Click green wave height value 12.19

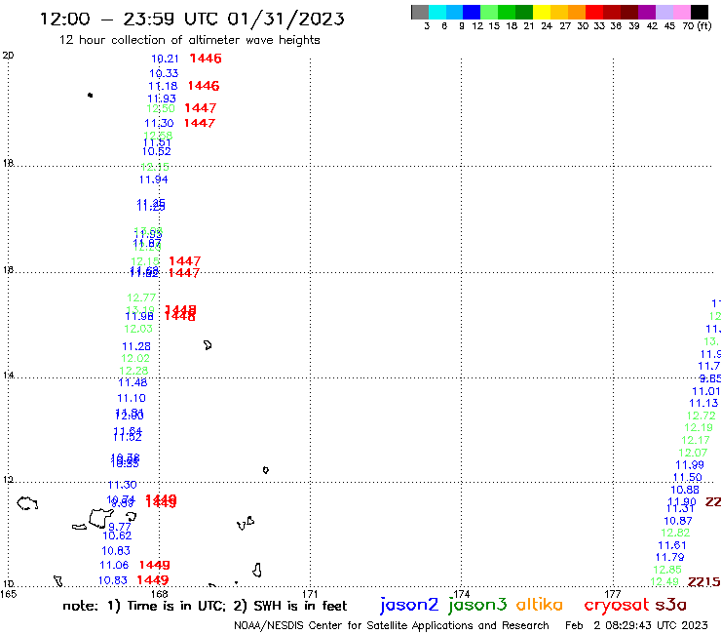[x=699, y=428]
